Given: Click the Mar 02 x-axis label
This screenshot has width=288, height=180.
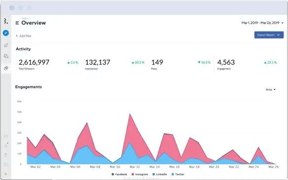Looking at the screenshot, I should point(36,167).
